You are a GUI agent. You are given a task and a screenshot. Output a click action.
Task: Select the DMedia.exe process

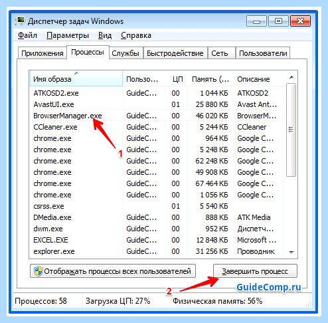156,217
